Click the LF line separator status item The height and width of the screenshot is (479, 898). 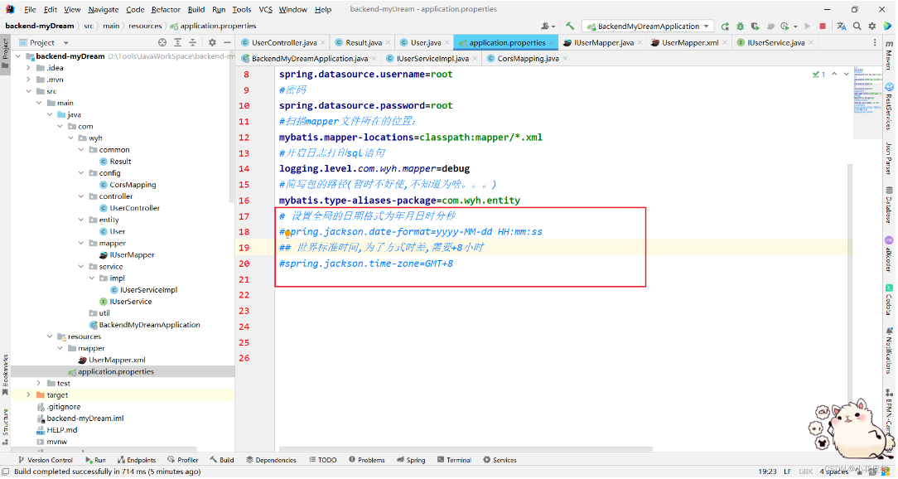[x=788, y=472]
